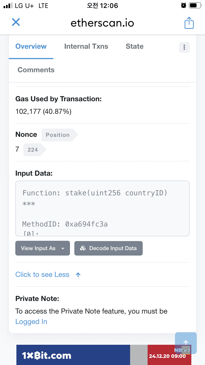Tap the up arrow beside Click to see Less
This screenshot has height=365, width=205.
(78, 275)
